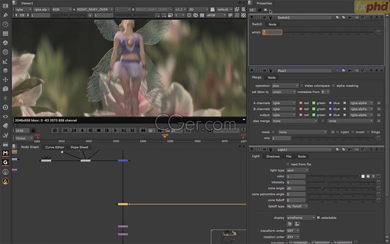Viewport: 390px width, 244px height.
Task: Click the Switch2 node wrench icon
Action: tap(271, 17)
